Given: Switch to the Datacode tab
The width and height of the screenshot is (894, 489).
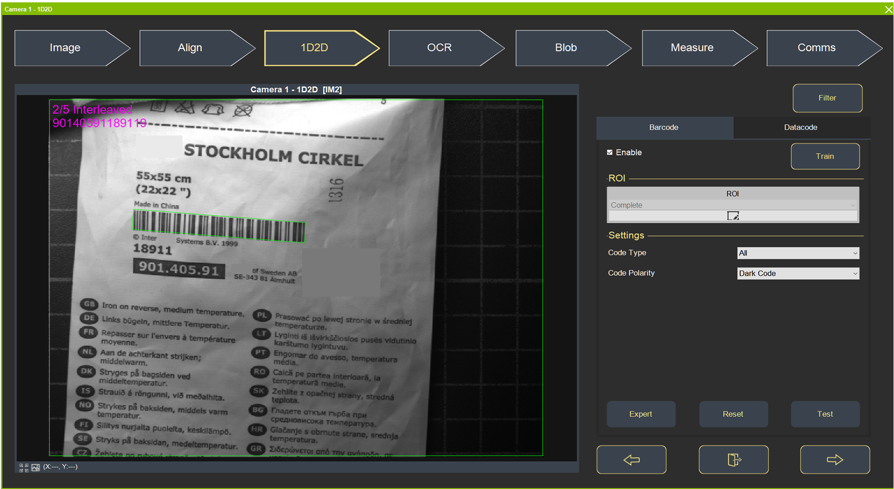Looking at the screenshot, I should click(801, 127).
